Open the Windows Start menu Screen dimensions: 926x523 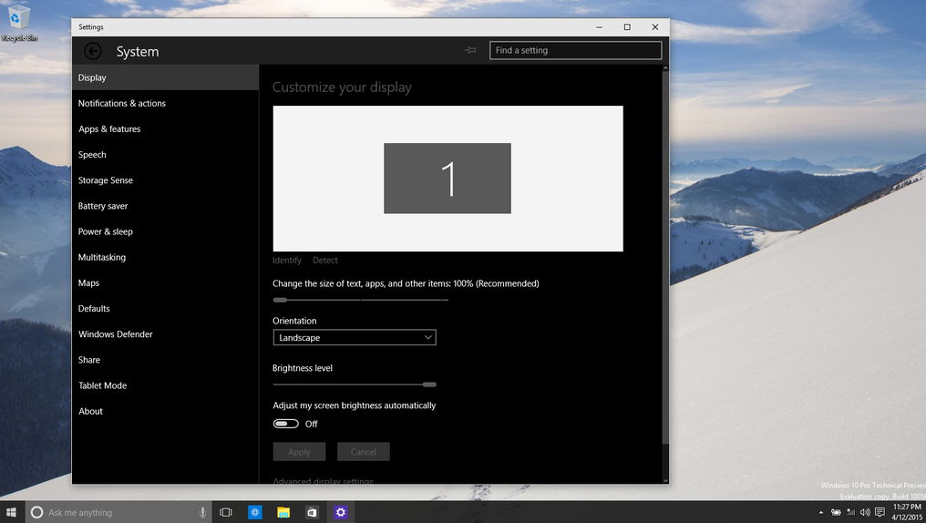click(x=12, y=512)
